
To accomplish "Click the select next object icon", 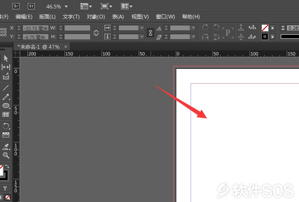I will click(252, 37).
